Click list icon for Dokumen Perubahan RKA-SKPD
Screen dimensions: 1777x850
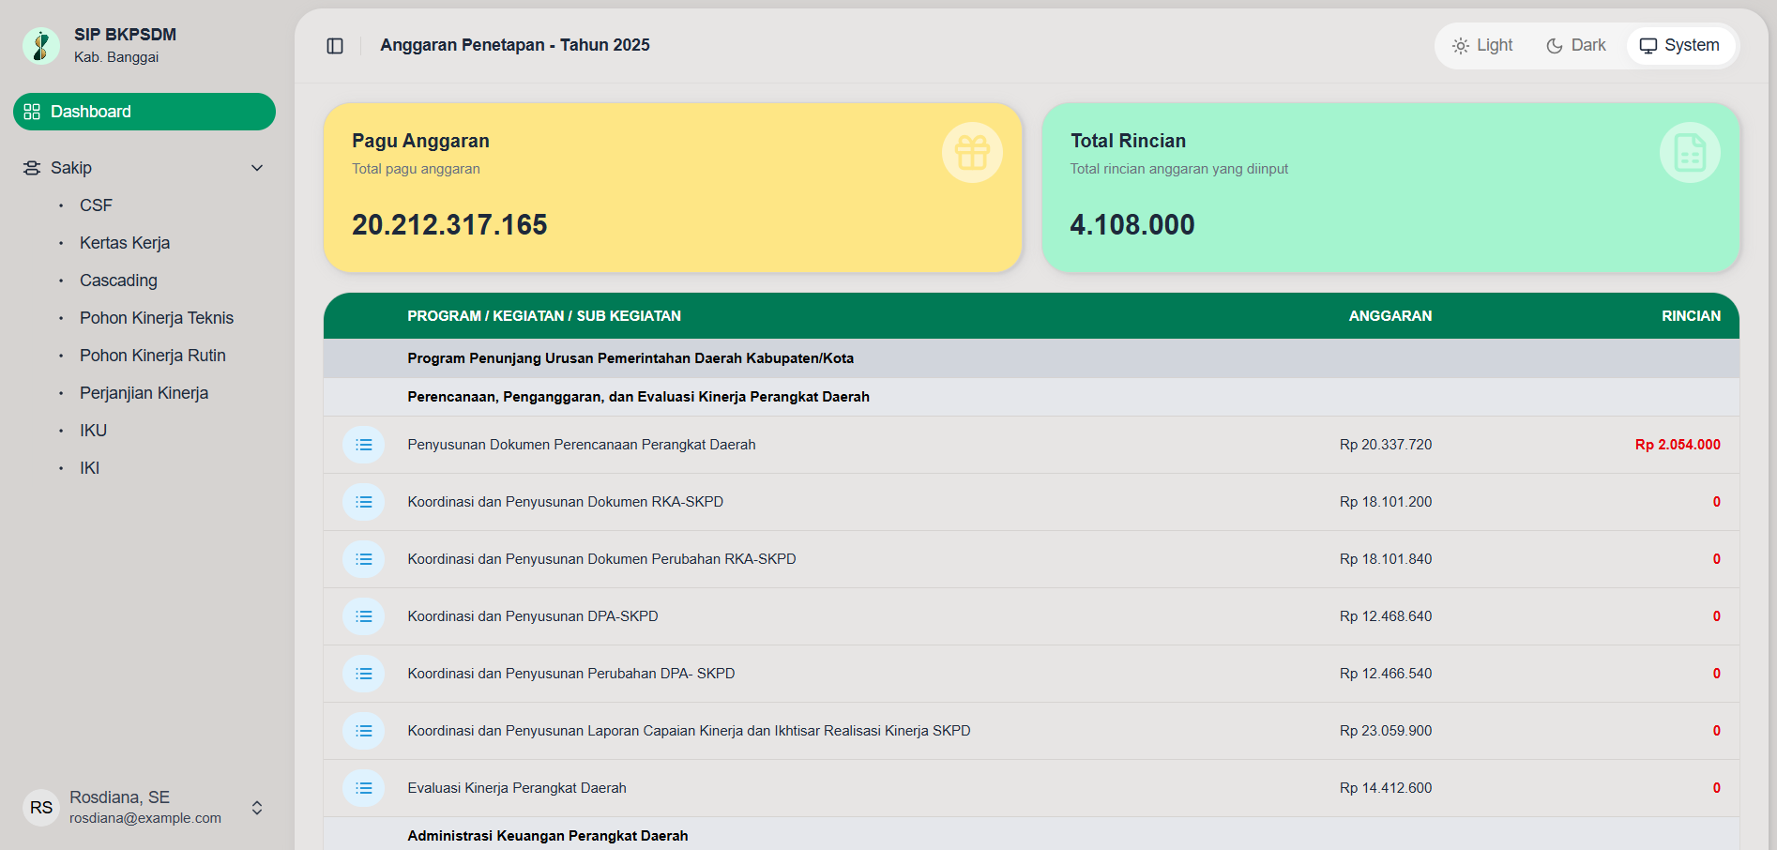point(364,559)
